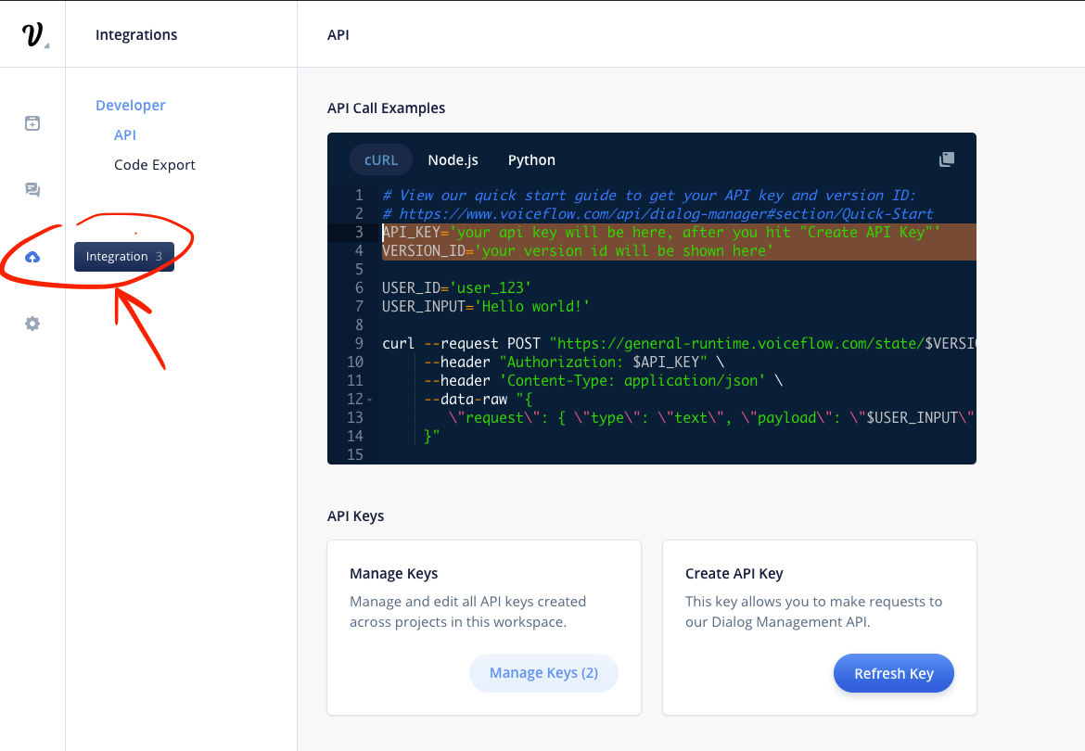This screenshot has width=1085, height=751.
Task: Open the conversations icon in the sidebar
Action: (32, 189)
